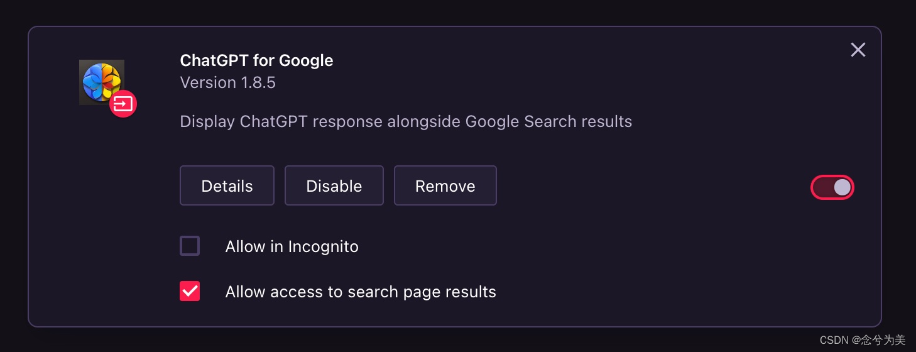This screenshot has height=352, width=916.
Task: Remove the ChatGPT for Google extension
Action: click(x=445, y=185)
